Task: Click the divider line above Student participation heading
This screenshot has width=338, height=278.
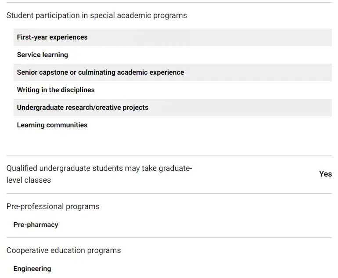Action: 169,3
